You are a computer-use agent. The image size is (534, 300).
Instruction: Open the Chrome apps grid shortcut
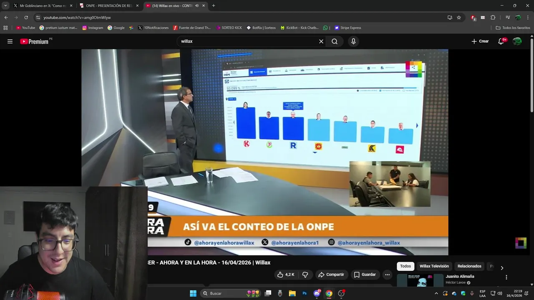coord(5,28)
